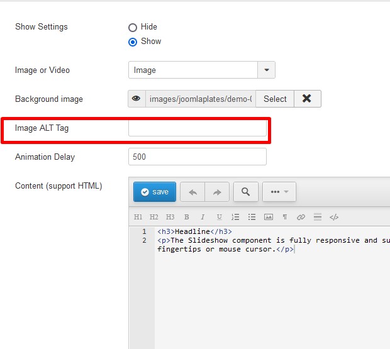Insert an image via the editor toolbar
The height and width of the screenshot is (349, 390).
269,217
